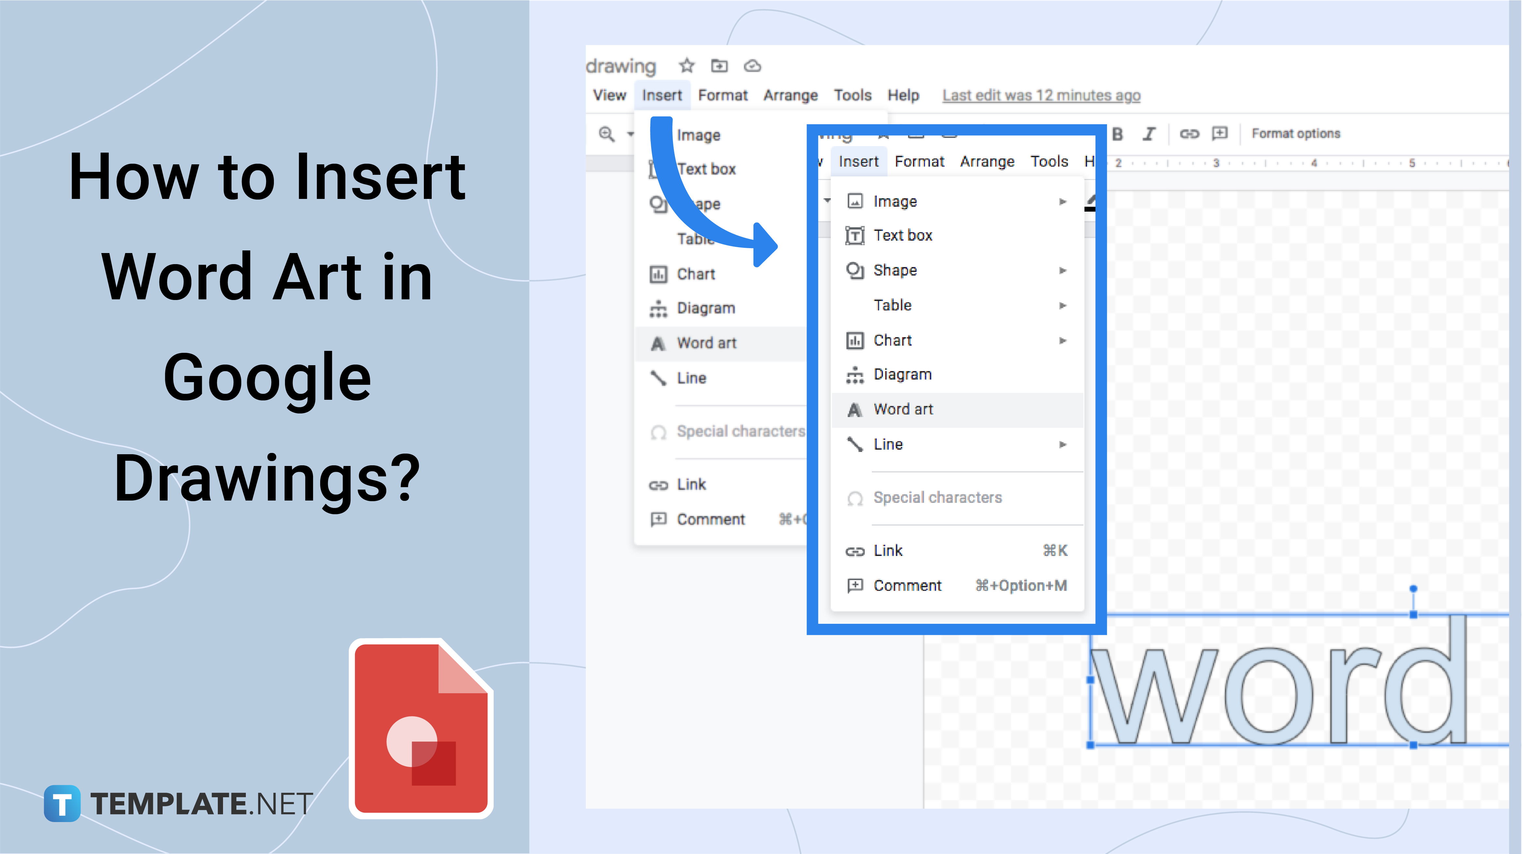1522x854 pixels.
Task: Select the Image option in Insert menu
Action: pyautogui.click(x=896, y=201)
